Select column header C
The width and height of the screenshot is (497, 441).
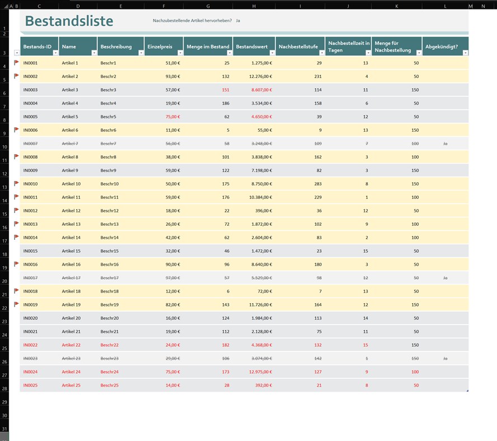(39, 6)
